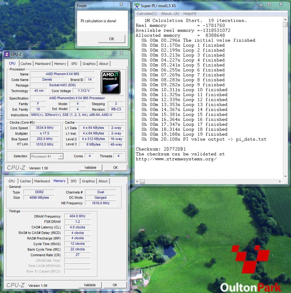Open the Calculate(C) menu in Super PI
The image size is (291, 293).
coord(147,14)
